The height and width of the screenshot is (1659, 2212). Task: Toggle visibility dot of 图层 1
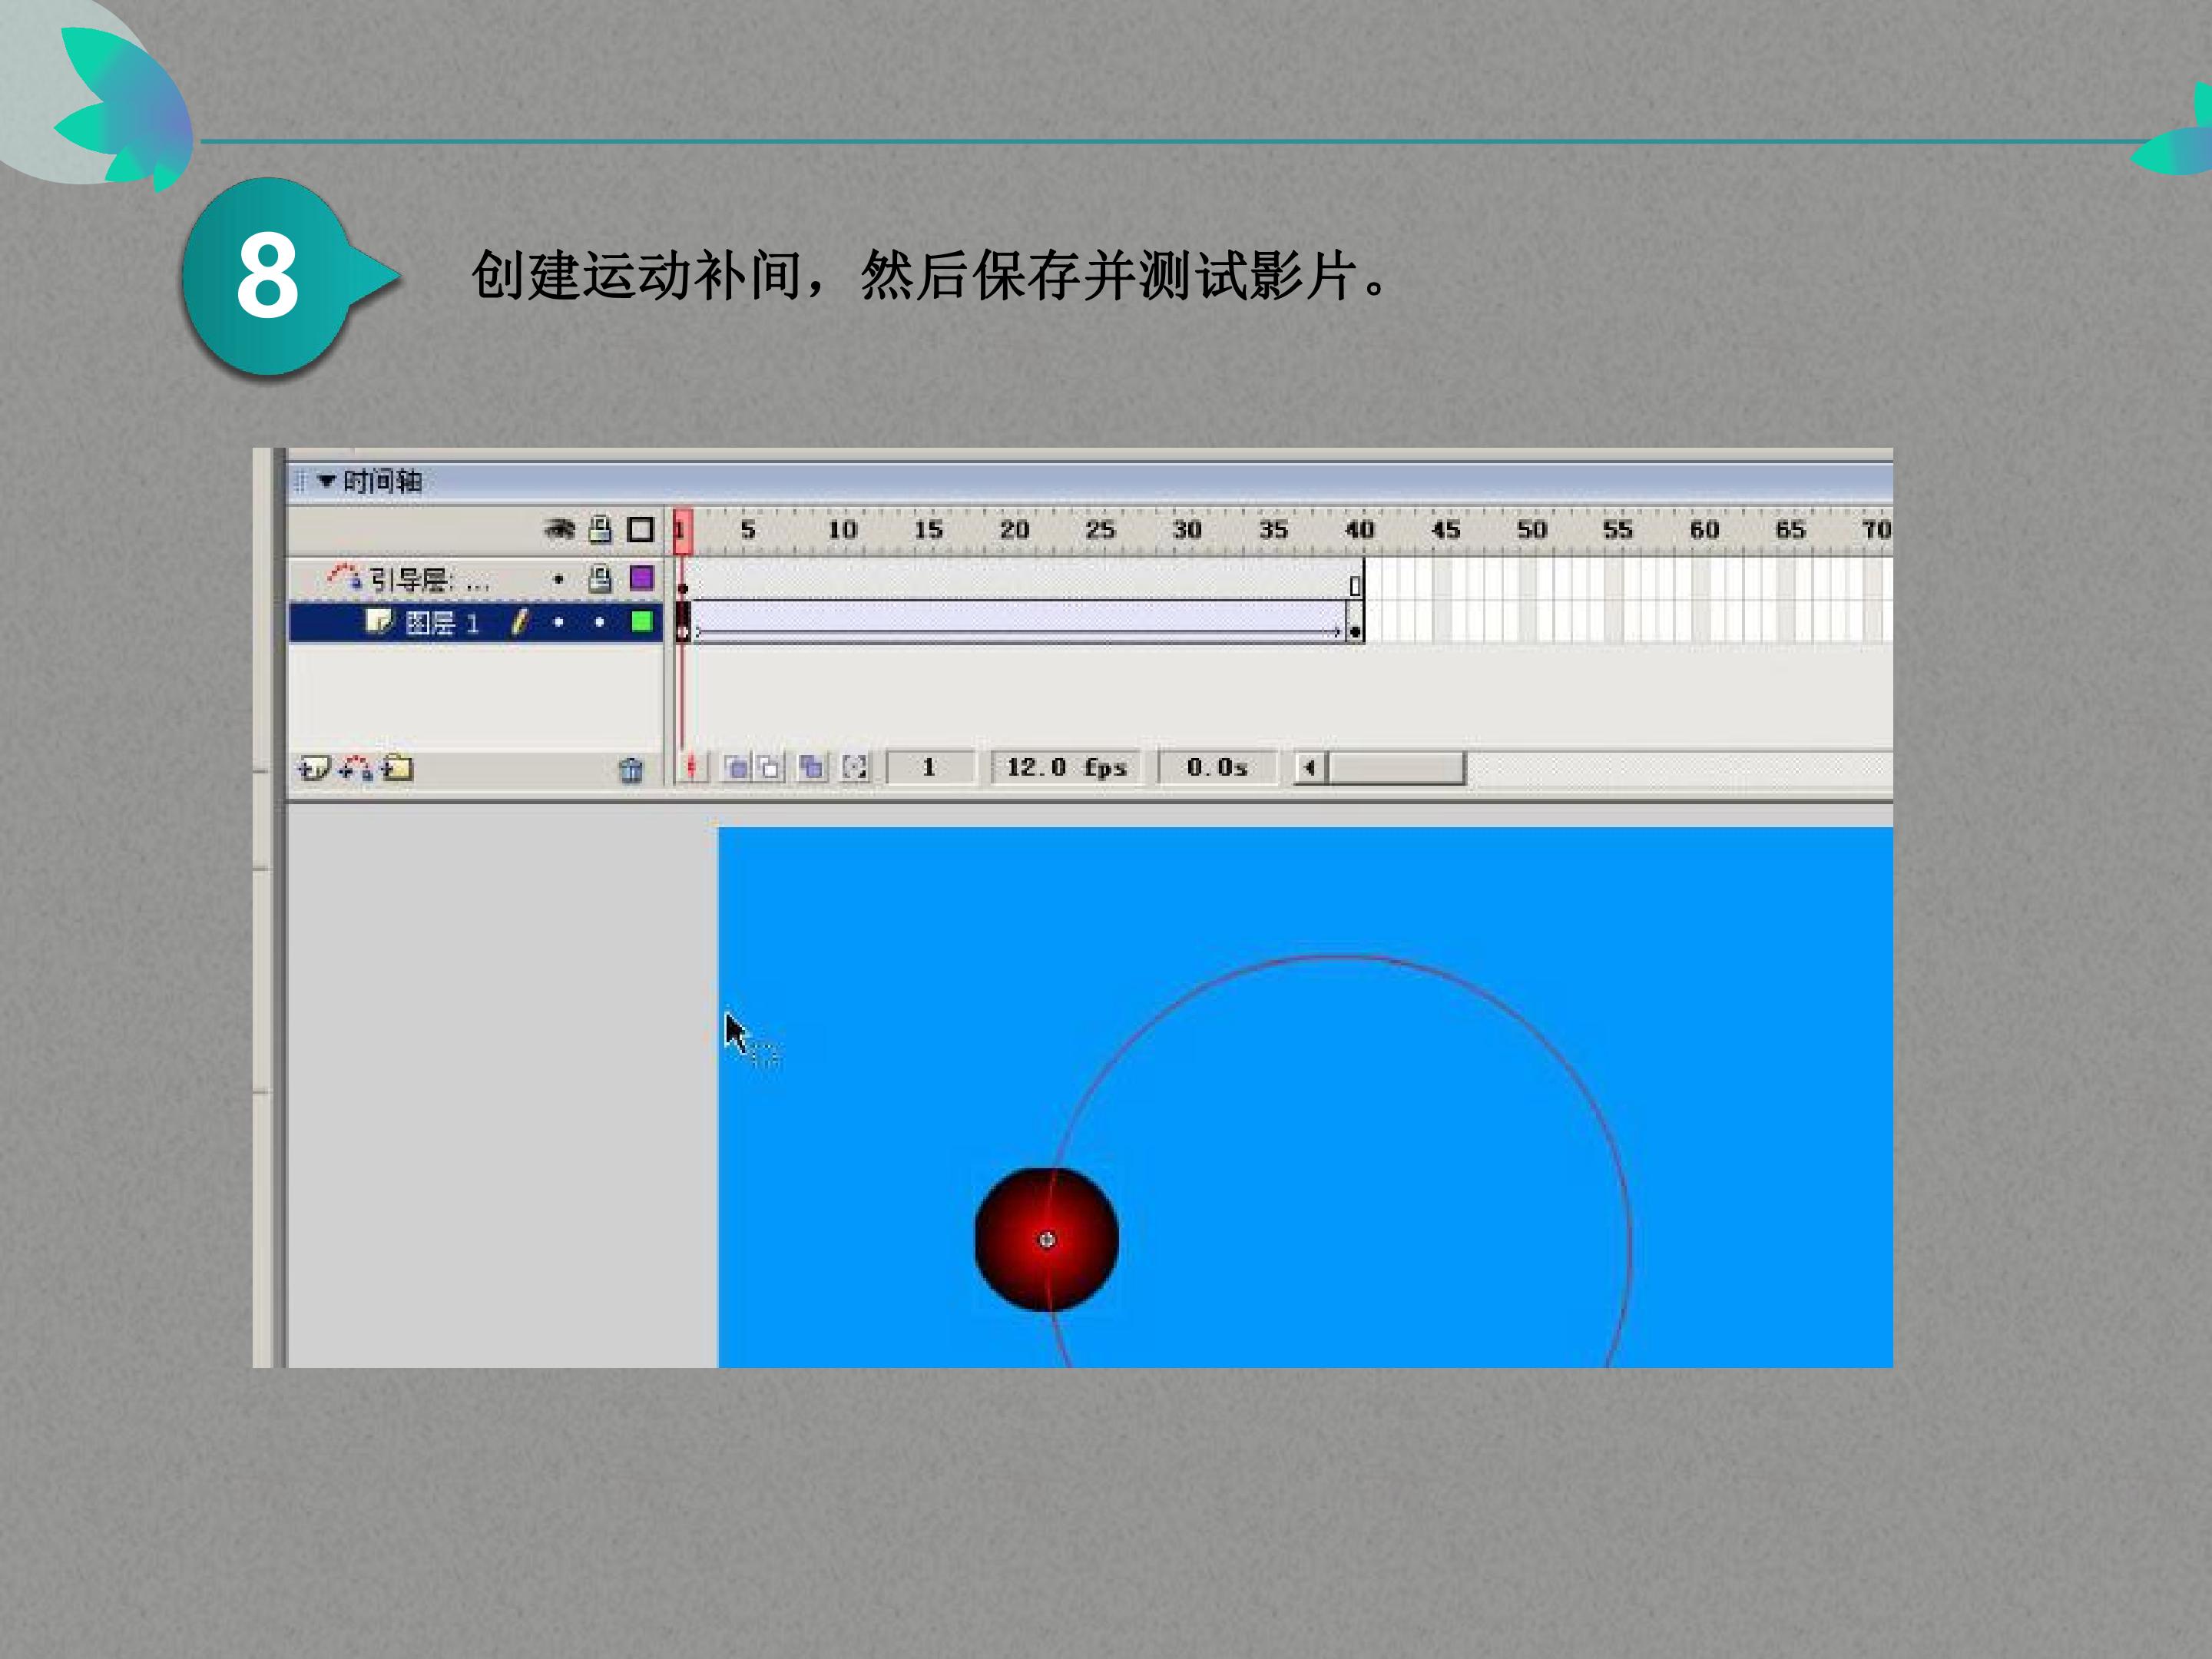coord(558,622)
